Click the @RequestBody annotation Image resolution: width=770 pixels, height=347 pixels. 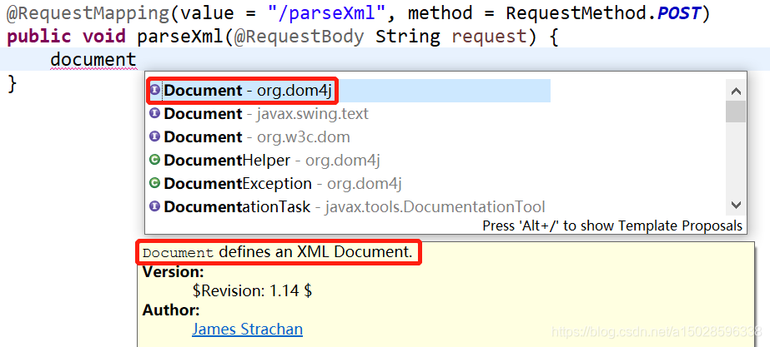point(299,37)
